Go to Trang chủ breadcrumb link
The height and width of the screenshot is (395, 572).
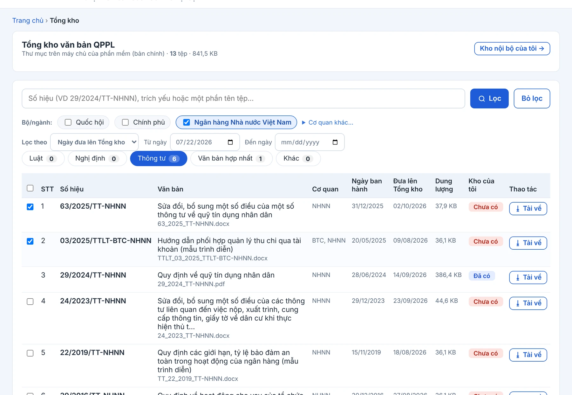click(x=28, y=21)
